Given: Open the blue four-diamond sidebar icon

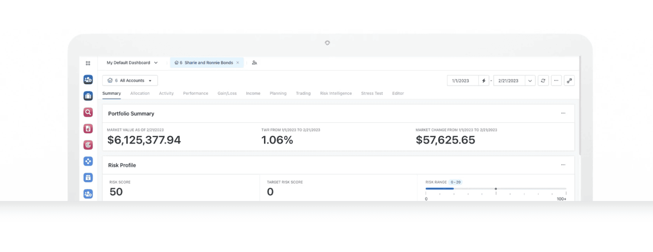Looking at the screenshot, I should (88, 161).
